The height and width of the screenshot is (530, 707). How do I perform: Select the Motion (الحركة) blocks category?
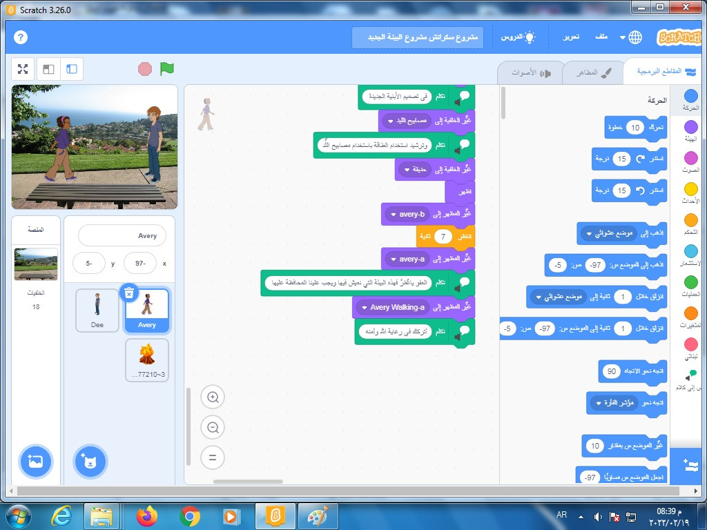(x=690, y=99)
